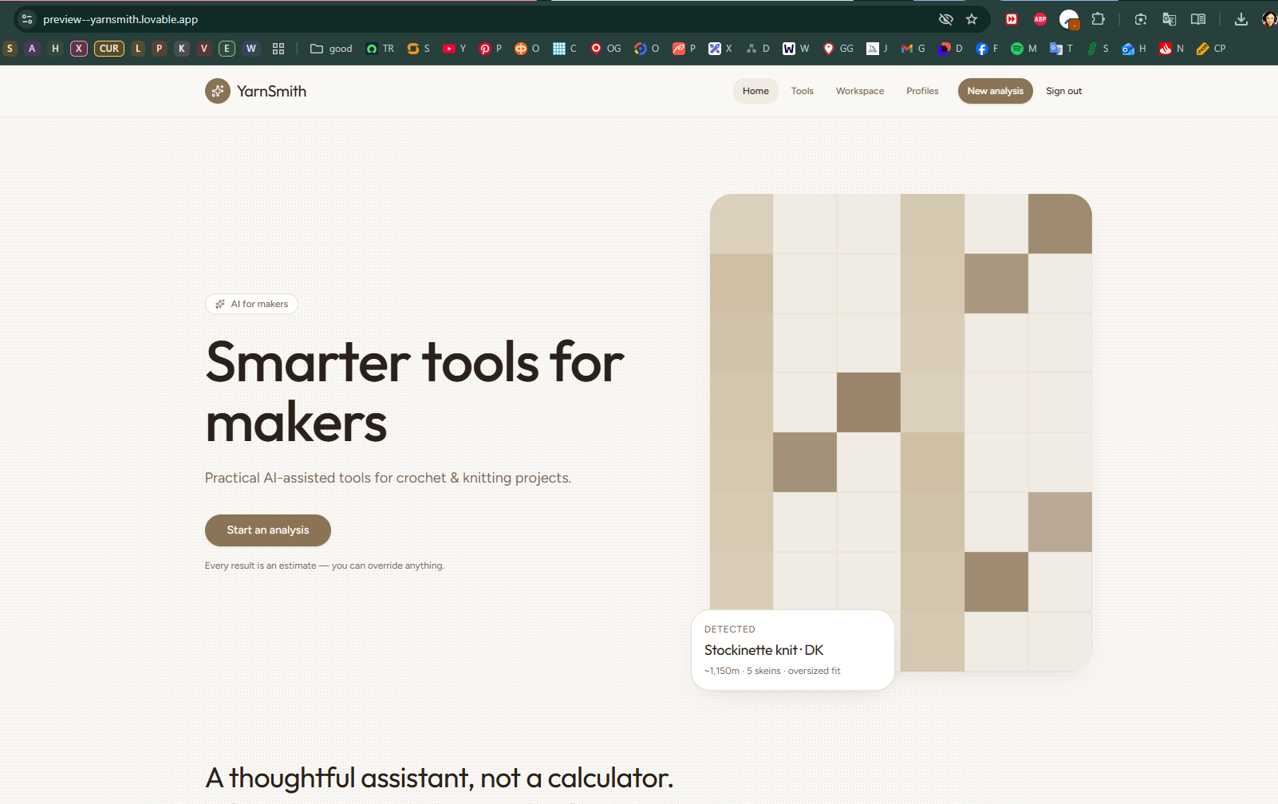Click the YarnSmith logo icon
This screenshot has width=1278, height=804.
pyautogui.click(x=218, y=91)
